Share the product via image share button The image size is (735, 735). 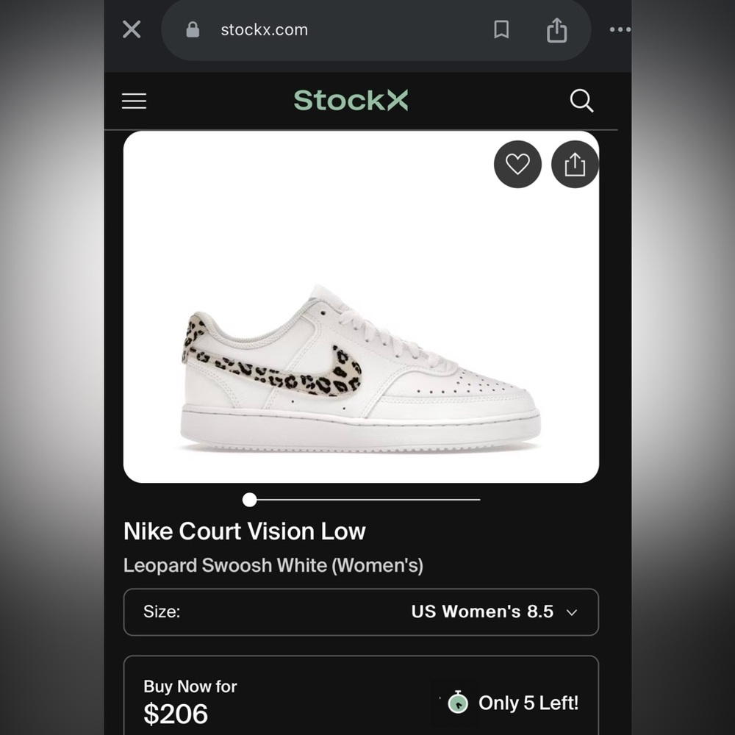click(x=575, y=165)
